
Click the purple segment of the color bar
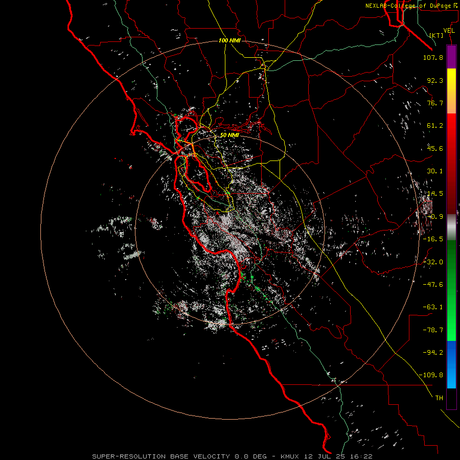coord(451,57)
